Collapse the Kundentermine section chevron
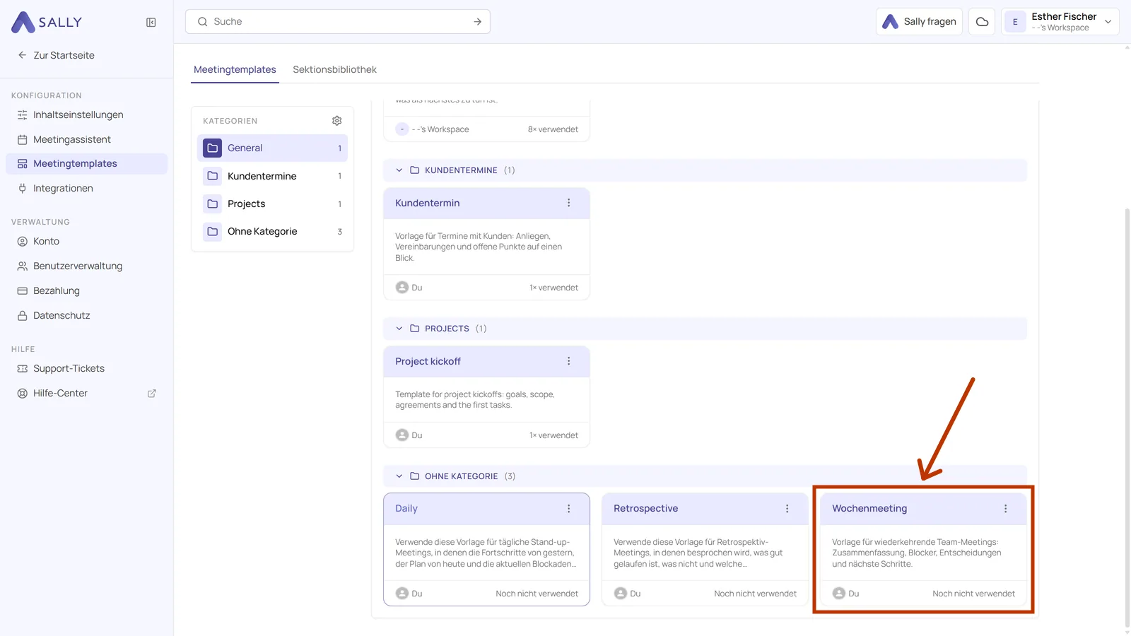The image size is (1131, 636). pos(399,170)
